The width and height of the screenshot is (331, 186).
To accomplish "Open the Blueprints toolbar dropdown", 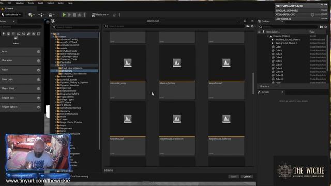I will click(41, 15).
